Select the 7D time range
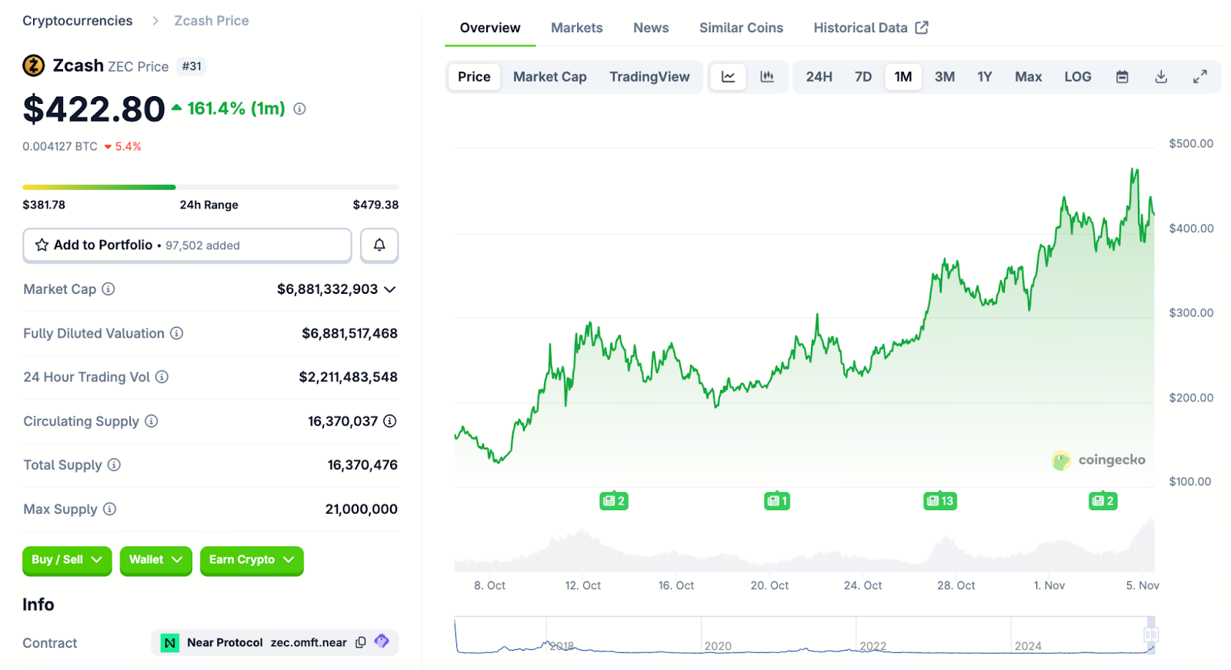Image resolution: width=1231 pixels, height=670 pixels. coord(863,77)
